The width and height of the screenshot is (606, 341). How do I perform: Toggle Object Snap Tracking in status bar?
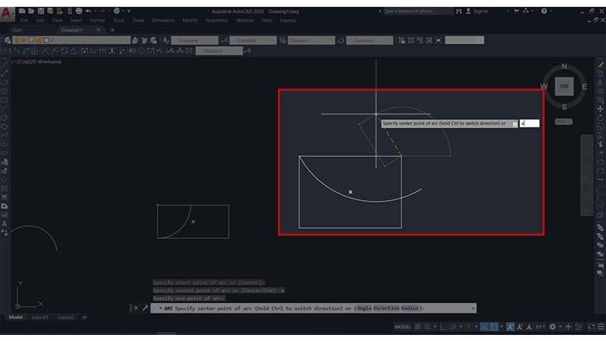click(485, 327)
